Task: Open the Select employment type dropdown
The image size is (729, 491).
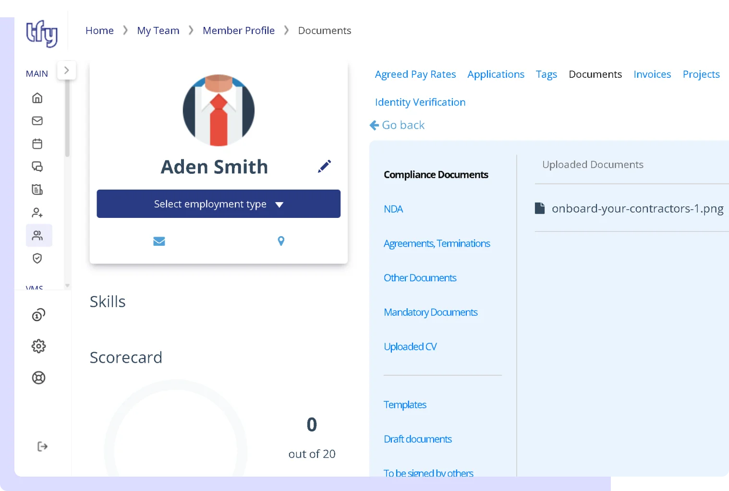Action: pos(219,204)
